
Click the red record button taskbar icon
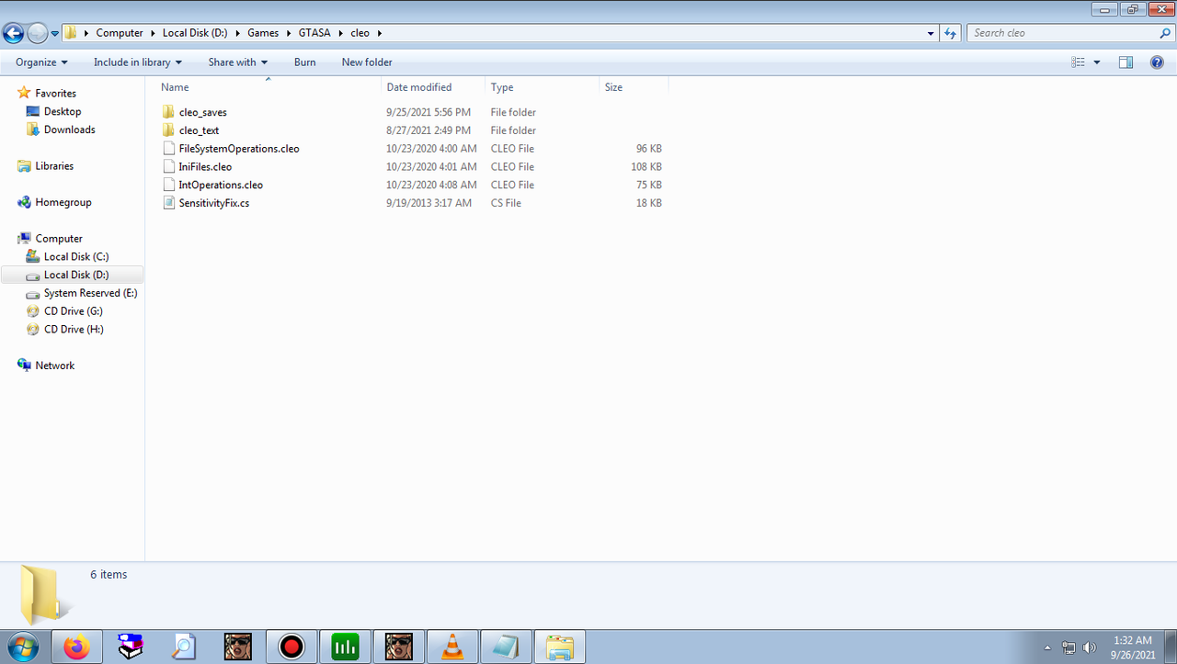[291, 647]
